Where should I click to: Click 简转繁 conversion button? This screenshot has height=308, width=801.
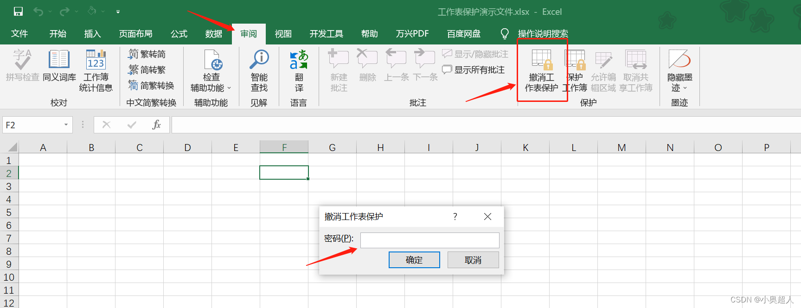coord(147,70)
